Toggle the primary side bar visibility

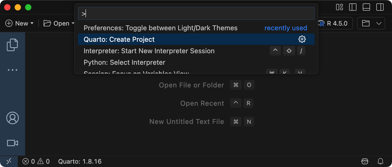coord(353,7)
